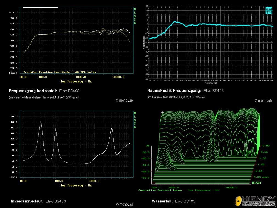Click the "Frequenzgang horizontal:" chart title

(33, 91)
